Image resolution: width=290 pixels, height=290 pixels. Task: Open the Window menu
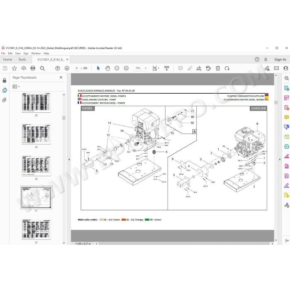pyautogui.click(x=36, y=53)
